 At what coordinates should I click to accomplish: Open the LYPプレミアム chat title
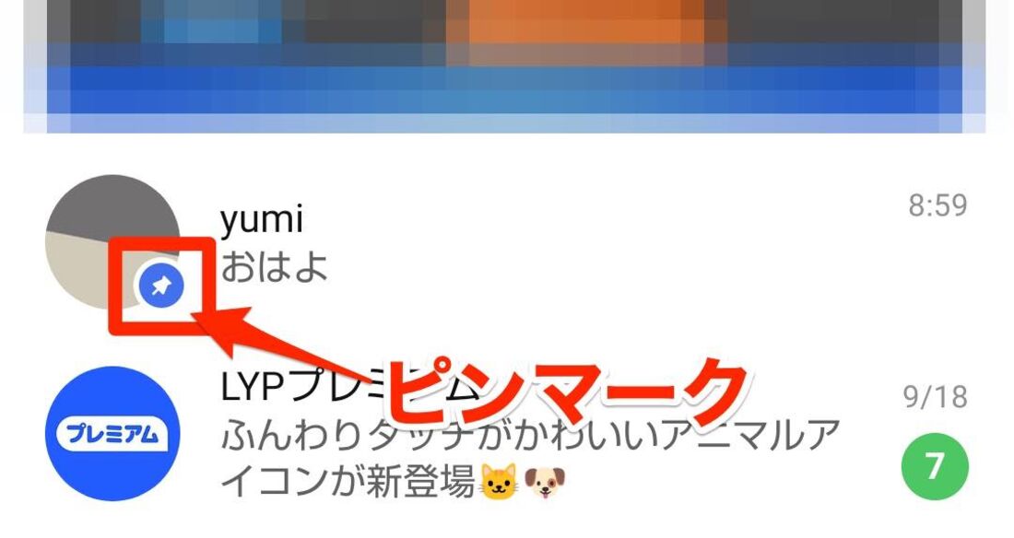(x=304, y=387)
